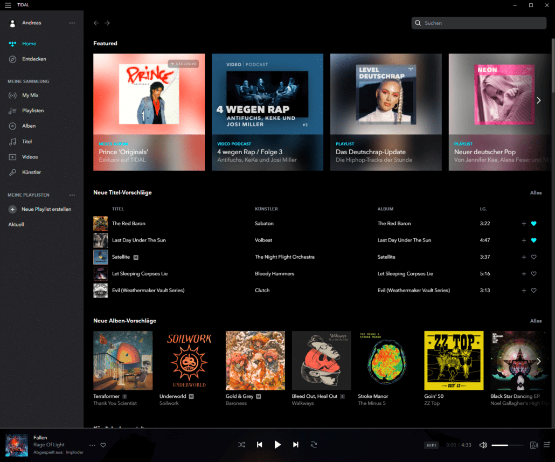
Task: Open the now-playing Fallen cover art
Action: pos(17,445)
